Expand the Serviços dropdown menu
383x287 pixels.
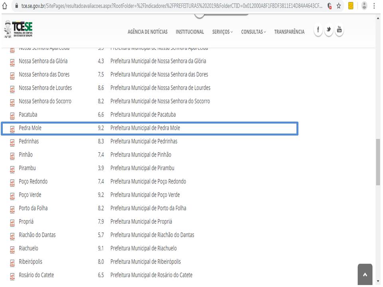(x=223, y=32)
